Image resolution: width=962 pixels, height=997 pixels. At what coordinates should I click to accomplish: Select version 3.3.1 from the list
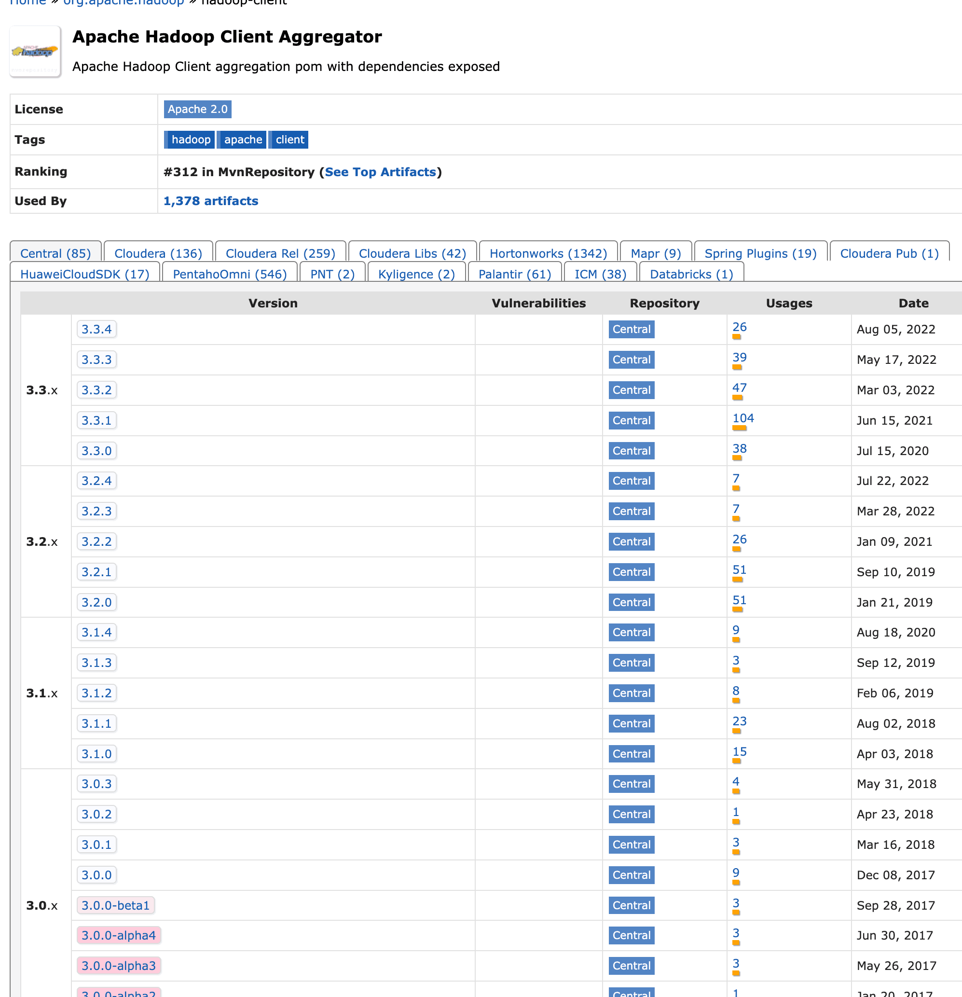(x=95, y=419)
